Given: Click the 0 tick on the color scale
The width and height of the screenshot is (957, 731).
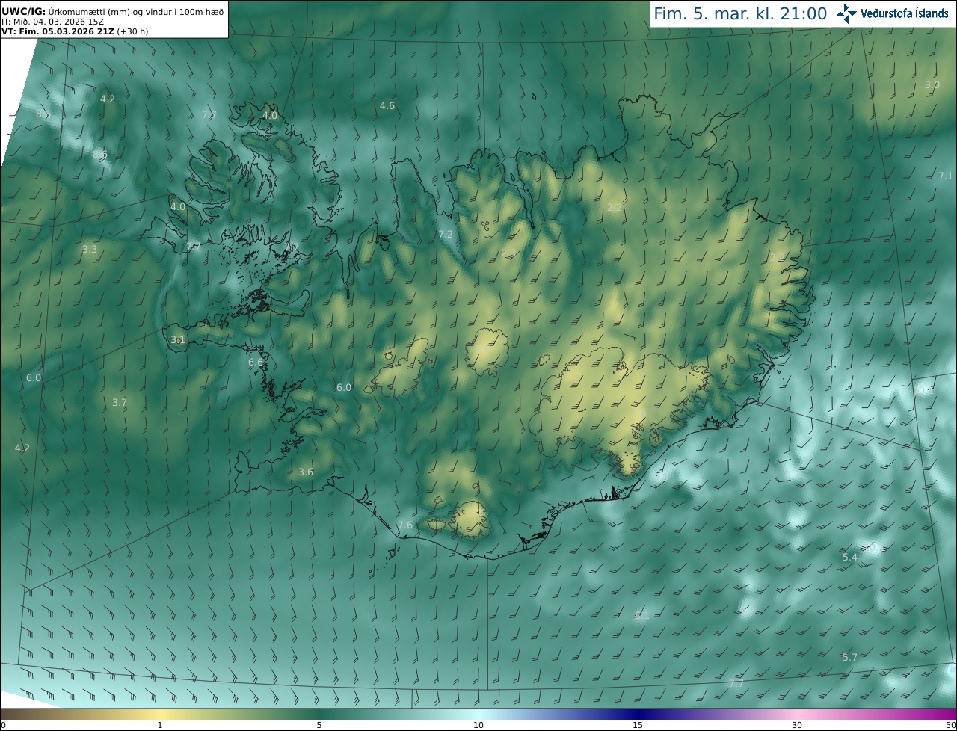Looking at the screenshot, I should click(3, 725).
